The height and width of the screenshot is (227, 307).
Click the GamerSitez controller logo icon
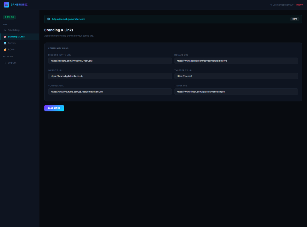(6, 5)
